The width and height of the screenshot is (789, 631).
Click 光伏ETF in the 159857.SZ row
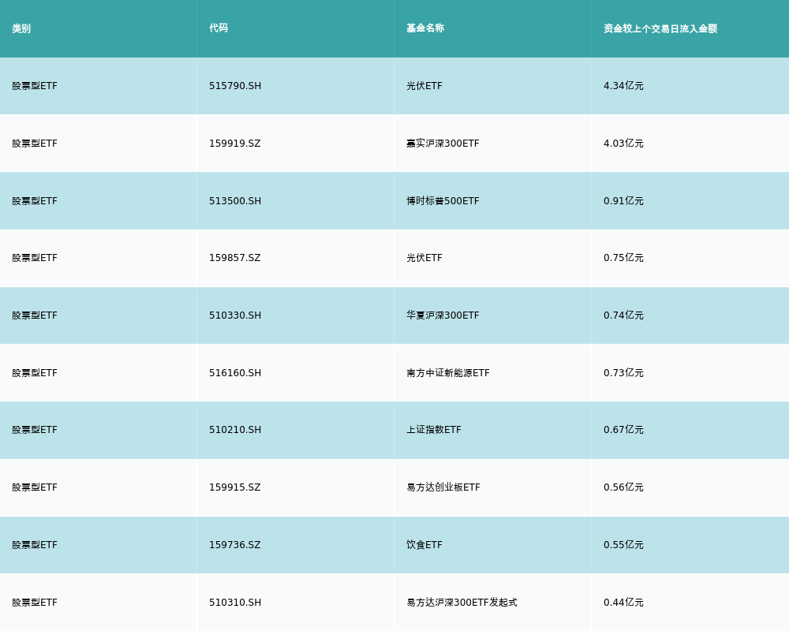424,258
